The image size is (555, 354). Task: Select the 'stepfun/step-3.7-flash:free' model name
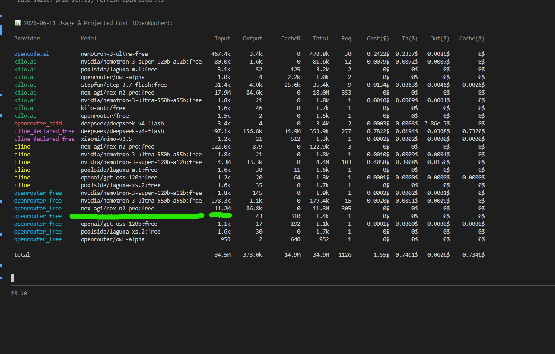point(124,85)
